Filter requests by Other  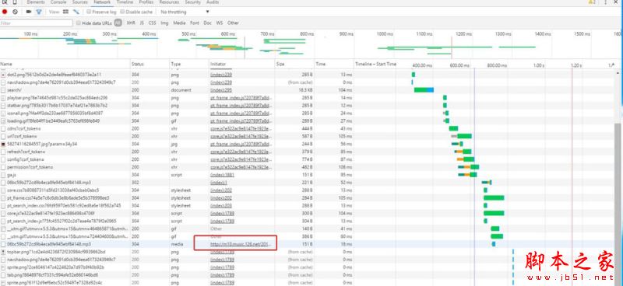pyautogui.click(x=233, y=23)
